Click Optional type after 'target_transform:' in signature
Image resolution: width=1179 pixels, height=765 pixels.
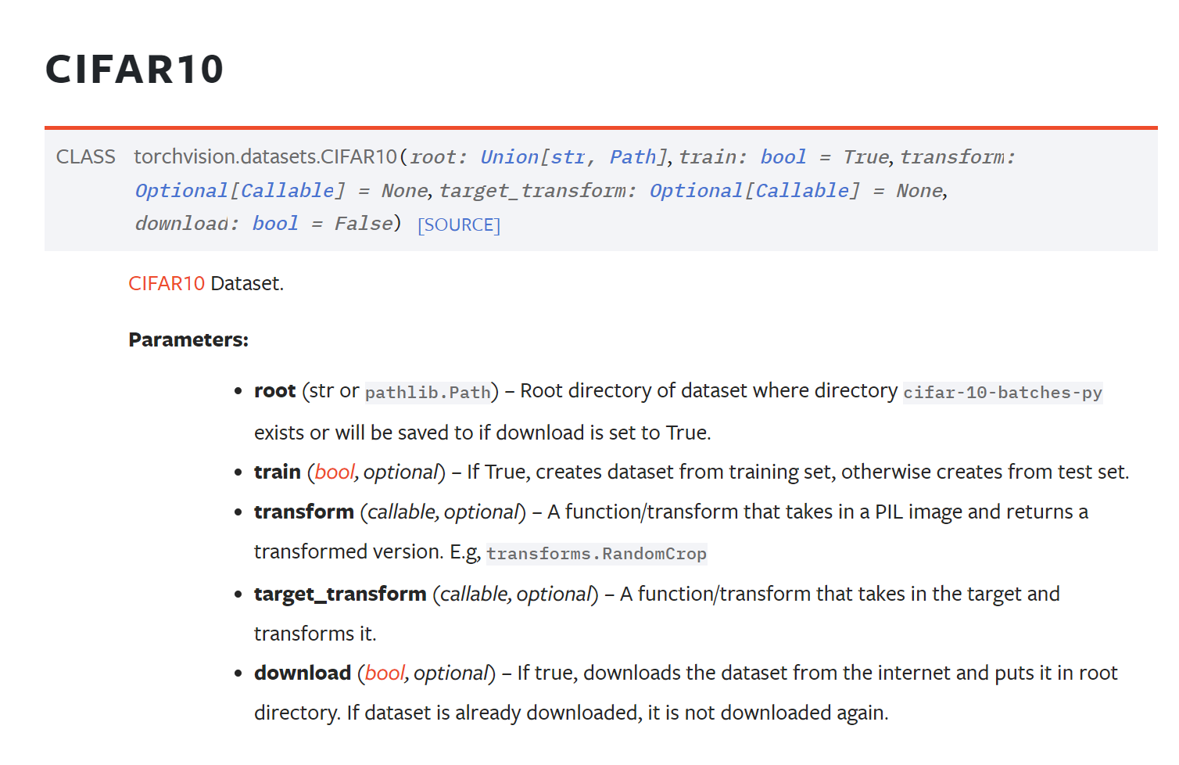(x=696, y=191)
